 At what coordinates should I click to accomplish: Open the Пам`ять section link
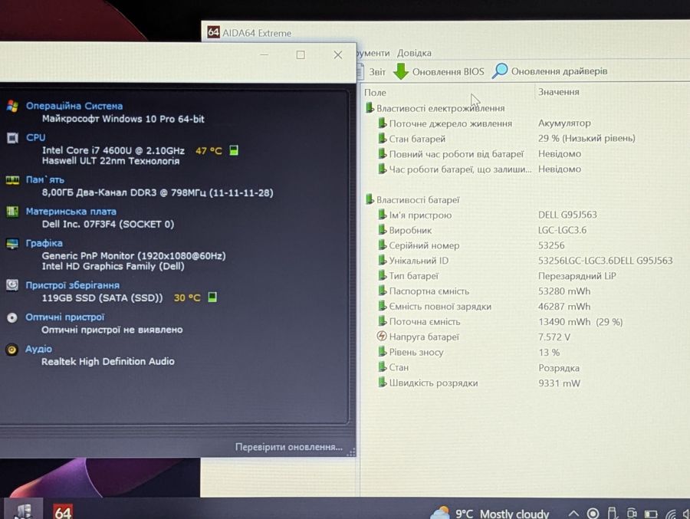tap(45, 179)
